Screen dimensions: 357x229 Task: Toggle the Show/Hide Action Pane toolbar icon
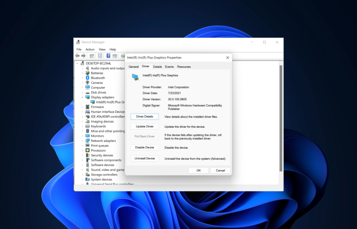(x=115, y=55)
